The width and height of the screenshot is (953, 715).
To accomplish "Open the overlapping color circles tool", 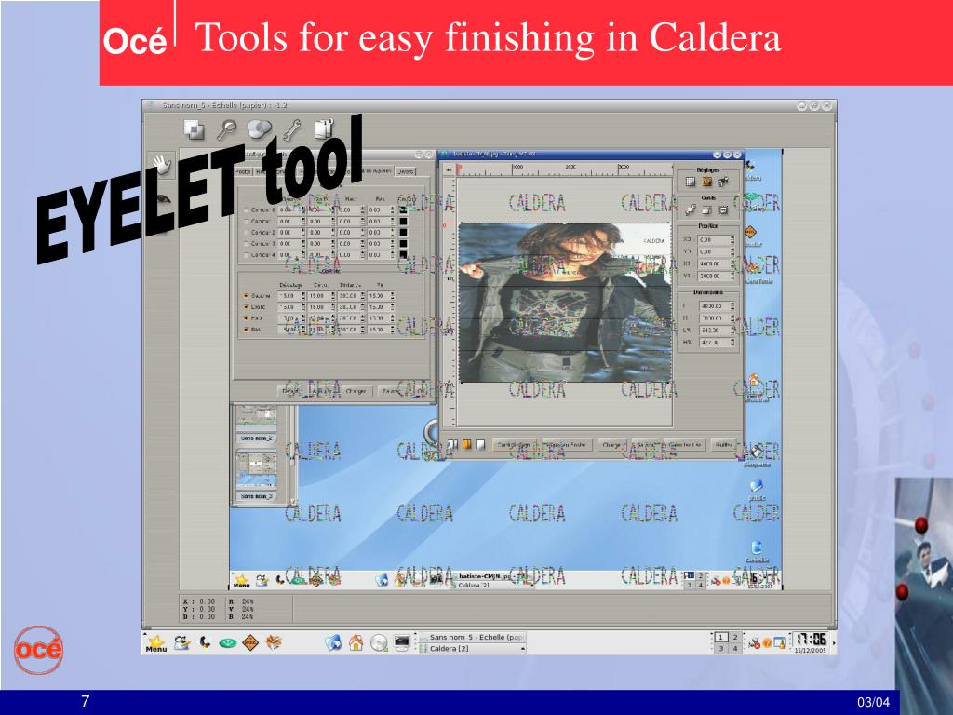I will (260, 128).
